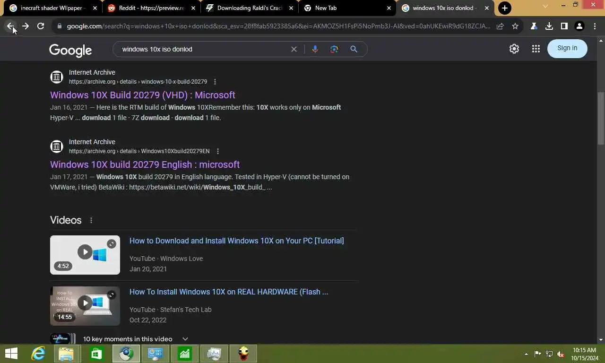Image resolution: width=605 pixels, height=363 pixels.
Task: Open the Chrome profile avatar
Action: click(x=579, y=26)
